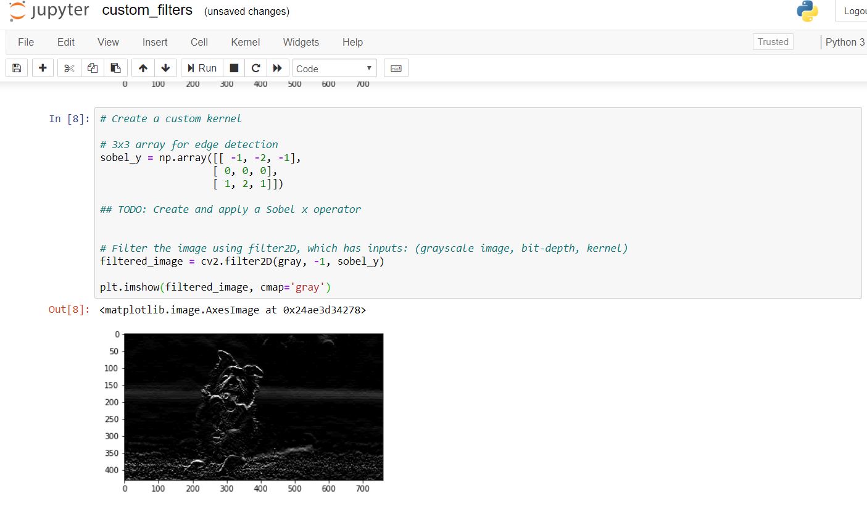Open the Help menu

click(x=352, y=42)
